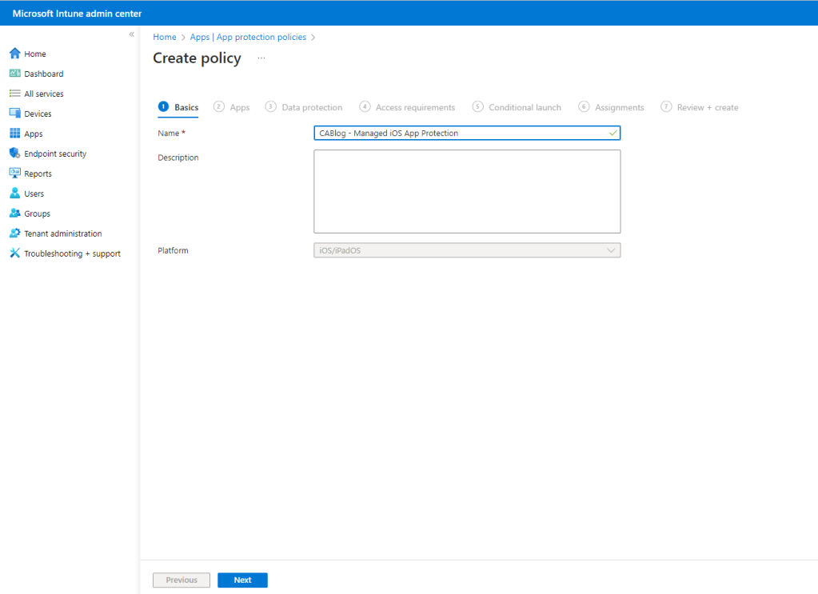
Task: Expand the Platform dropdown
Action: (467, 250)
